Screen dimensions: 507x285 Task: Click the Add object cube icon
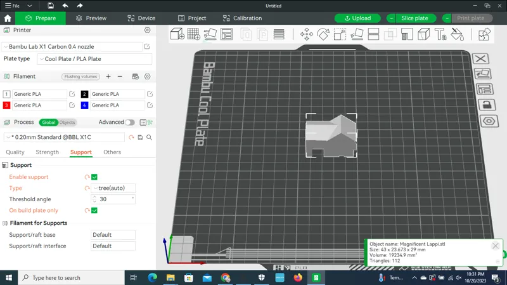coord(177,34)
